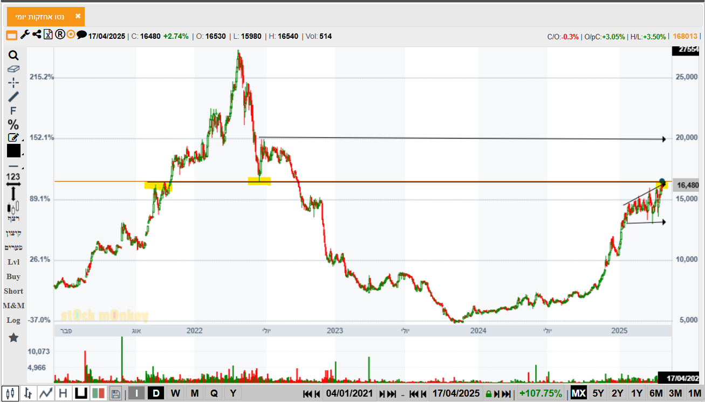
Task: Export chart data with the Excel icon
Action: click(48, 35)
